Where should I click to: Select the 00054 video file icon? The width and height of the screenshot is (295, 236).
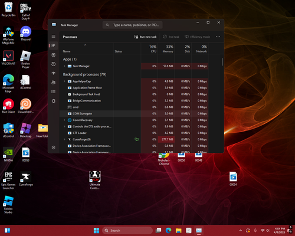tap(233, 179)
